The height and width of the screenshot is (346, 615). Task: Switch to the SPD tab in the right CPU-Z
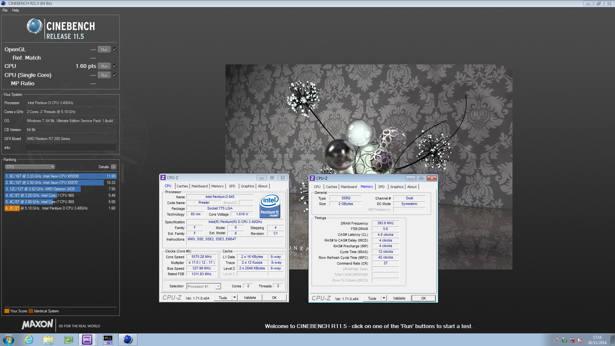[381, 187]
